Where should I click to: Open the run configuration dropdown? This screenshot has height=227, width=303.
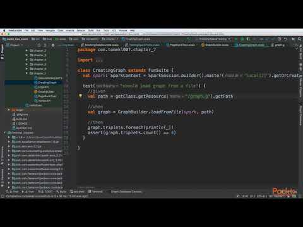pos(213,39)
